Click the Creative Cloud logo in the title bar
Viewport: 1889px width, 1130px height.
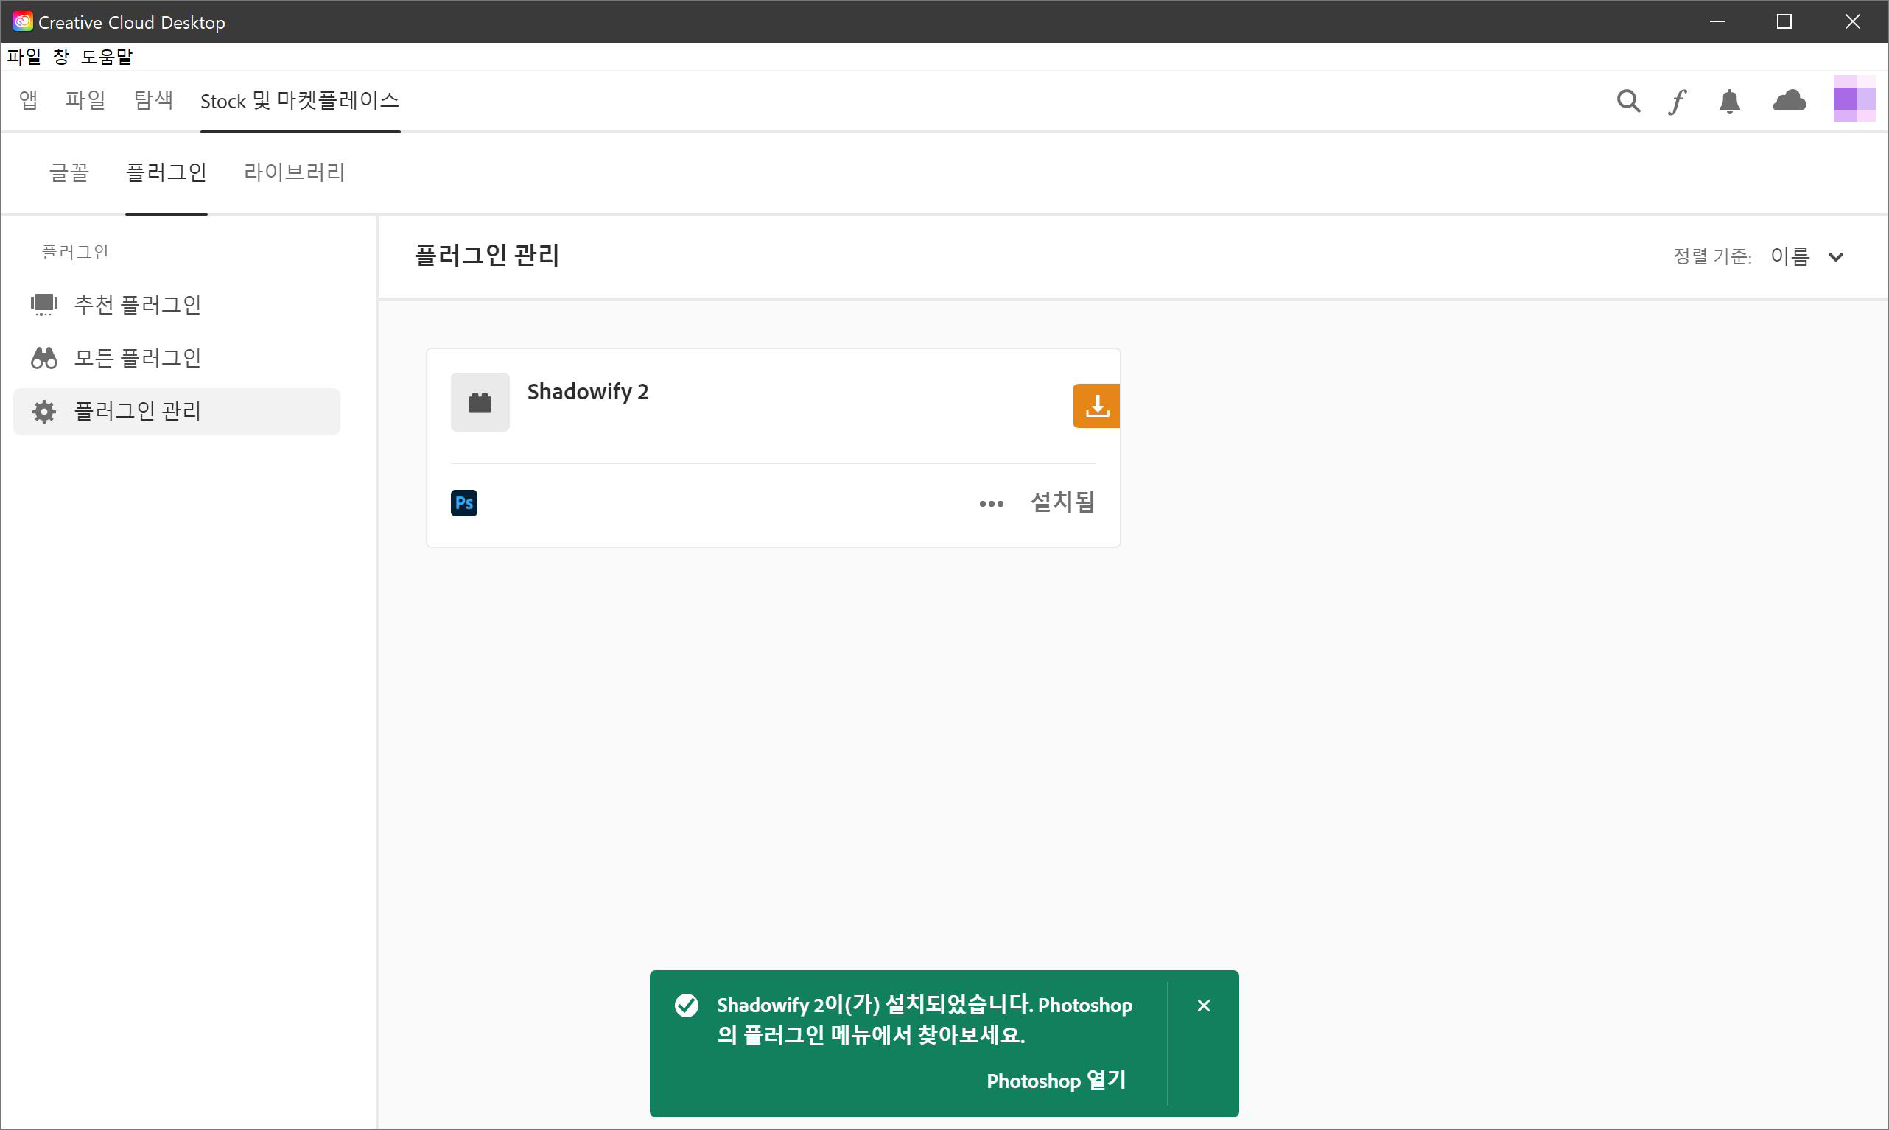pos(22,21)
